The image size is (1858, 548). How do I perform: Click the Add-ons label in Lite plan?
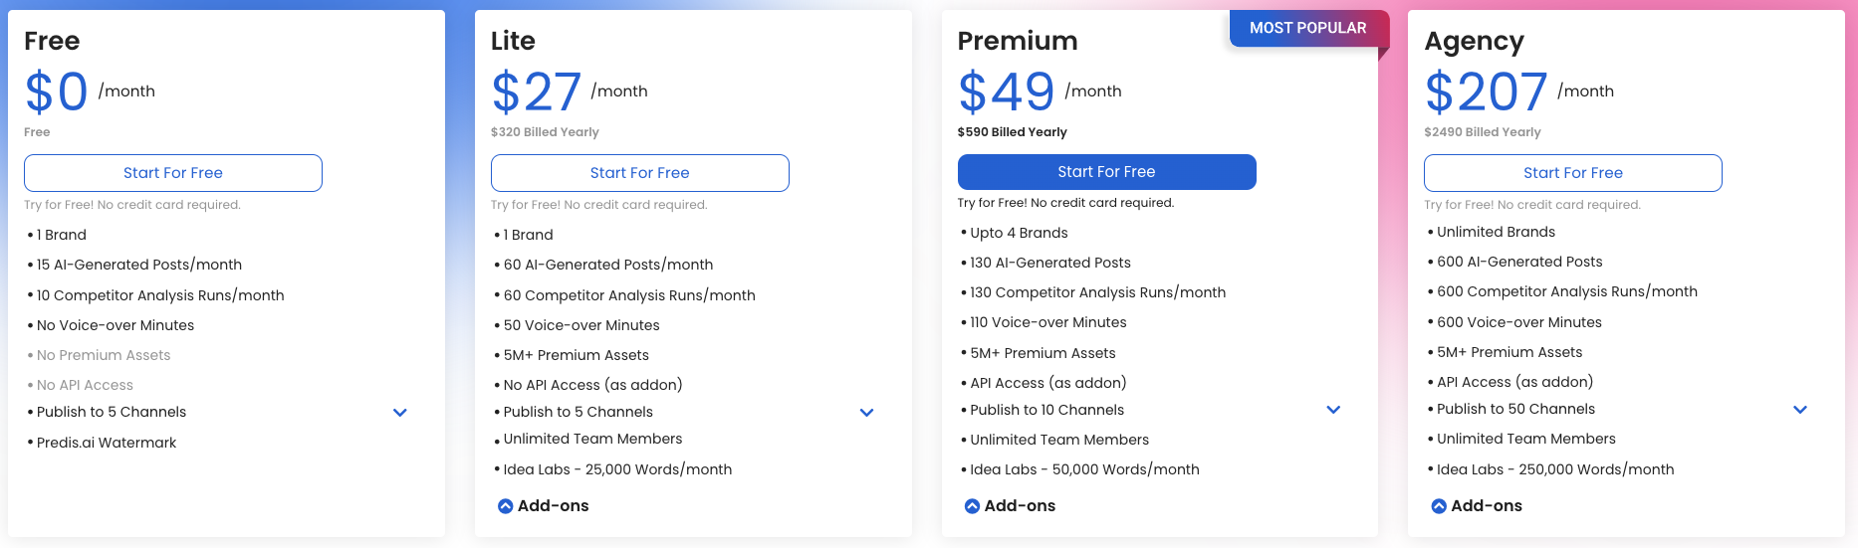tap(554, 506)
